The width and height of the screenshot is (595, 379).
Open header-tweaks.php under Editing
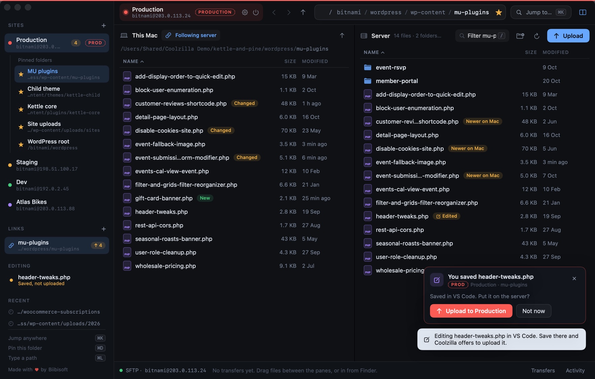click(x=57, y=280)
